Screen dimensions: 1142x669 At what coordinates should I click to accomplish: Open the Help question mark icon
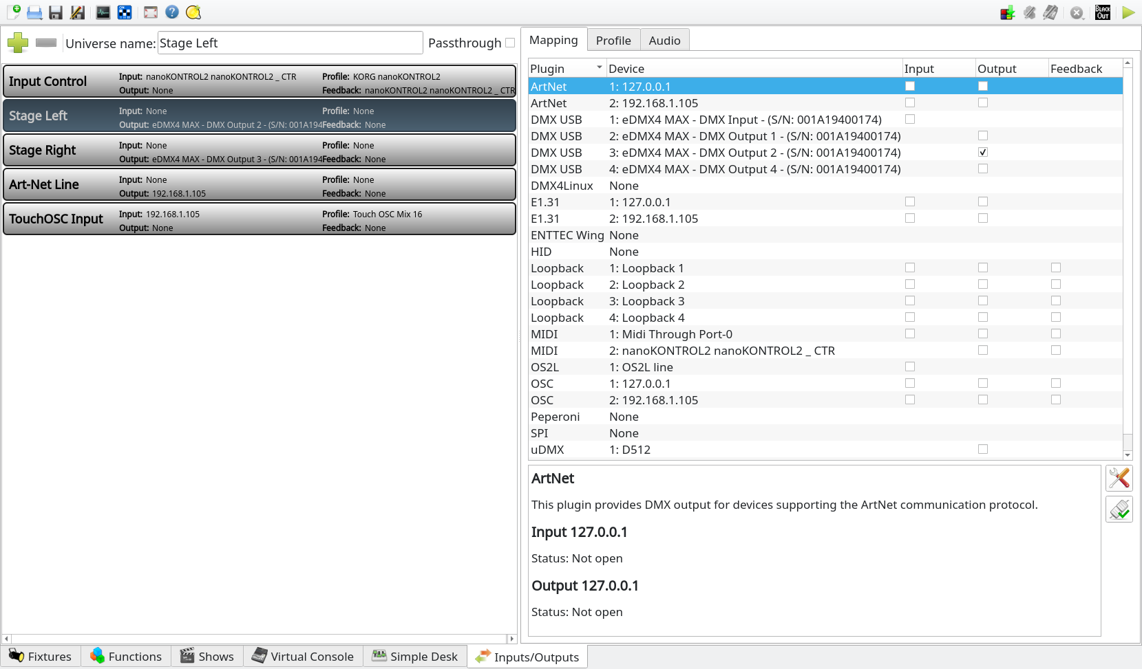coord(172,12)
